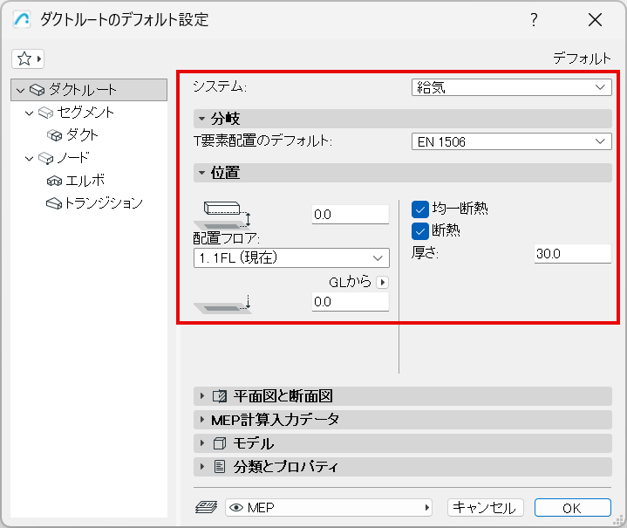
Task: Click the floor offset field 0.0
Action: click(351, 215)
